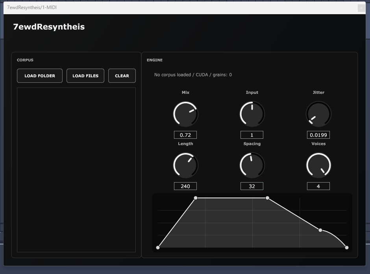Click the status text 'No corpus loaded / CUDA / grains: 0'

pyautogui.click(x=193, y=75)
